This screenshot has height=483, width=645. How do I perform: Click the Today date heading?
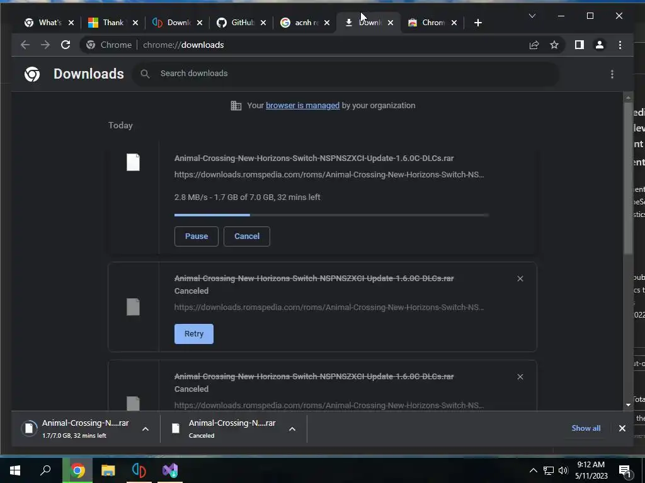120,125
